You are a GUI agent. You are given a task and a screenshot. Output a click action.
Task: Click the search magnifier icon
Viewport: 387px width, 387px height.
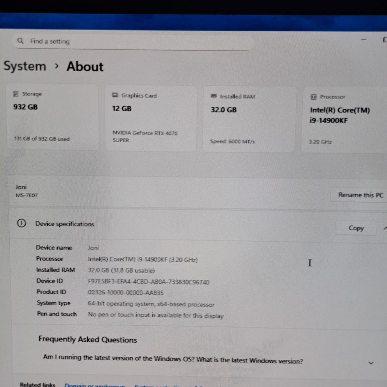point(21,41)
